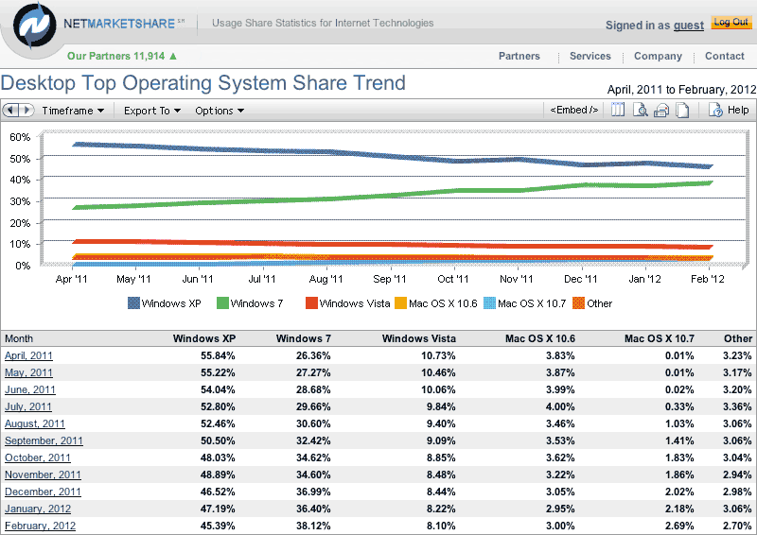Image resolution: width=757 pixels, height=535 pixels.
Task: Click the Mac OS X 10.7 legend swatch
Action: (x=489, y=303)
